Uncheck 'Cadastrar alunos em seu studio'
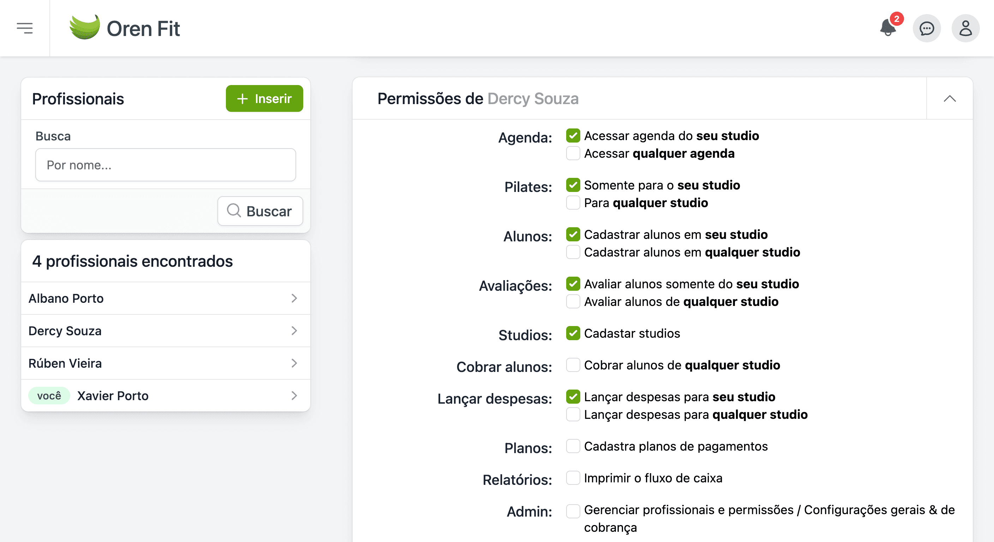 coord(573,235)
